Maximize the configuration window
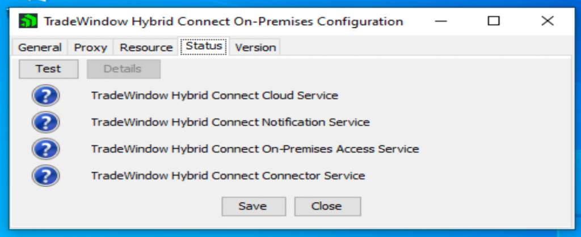 tap(494, 21)
